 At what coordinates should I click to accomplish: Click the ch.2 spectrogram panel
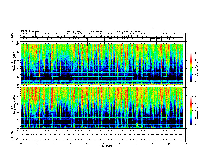(102, 108)
